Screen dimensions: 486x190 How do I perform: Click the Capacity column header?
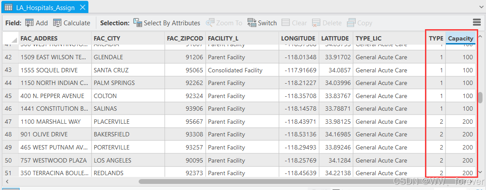461,38
